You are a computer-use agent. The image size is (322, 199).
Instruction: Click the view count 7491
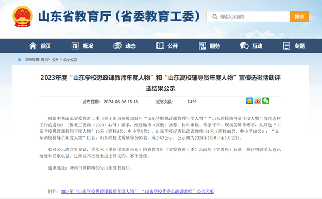point(192,102)
